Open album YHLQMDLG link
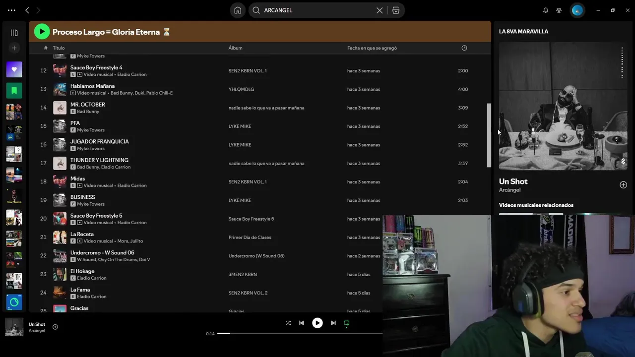635x357 pixels. tap(241, 89)
